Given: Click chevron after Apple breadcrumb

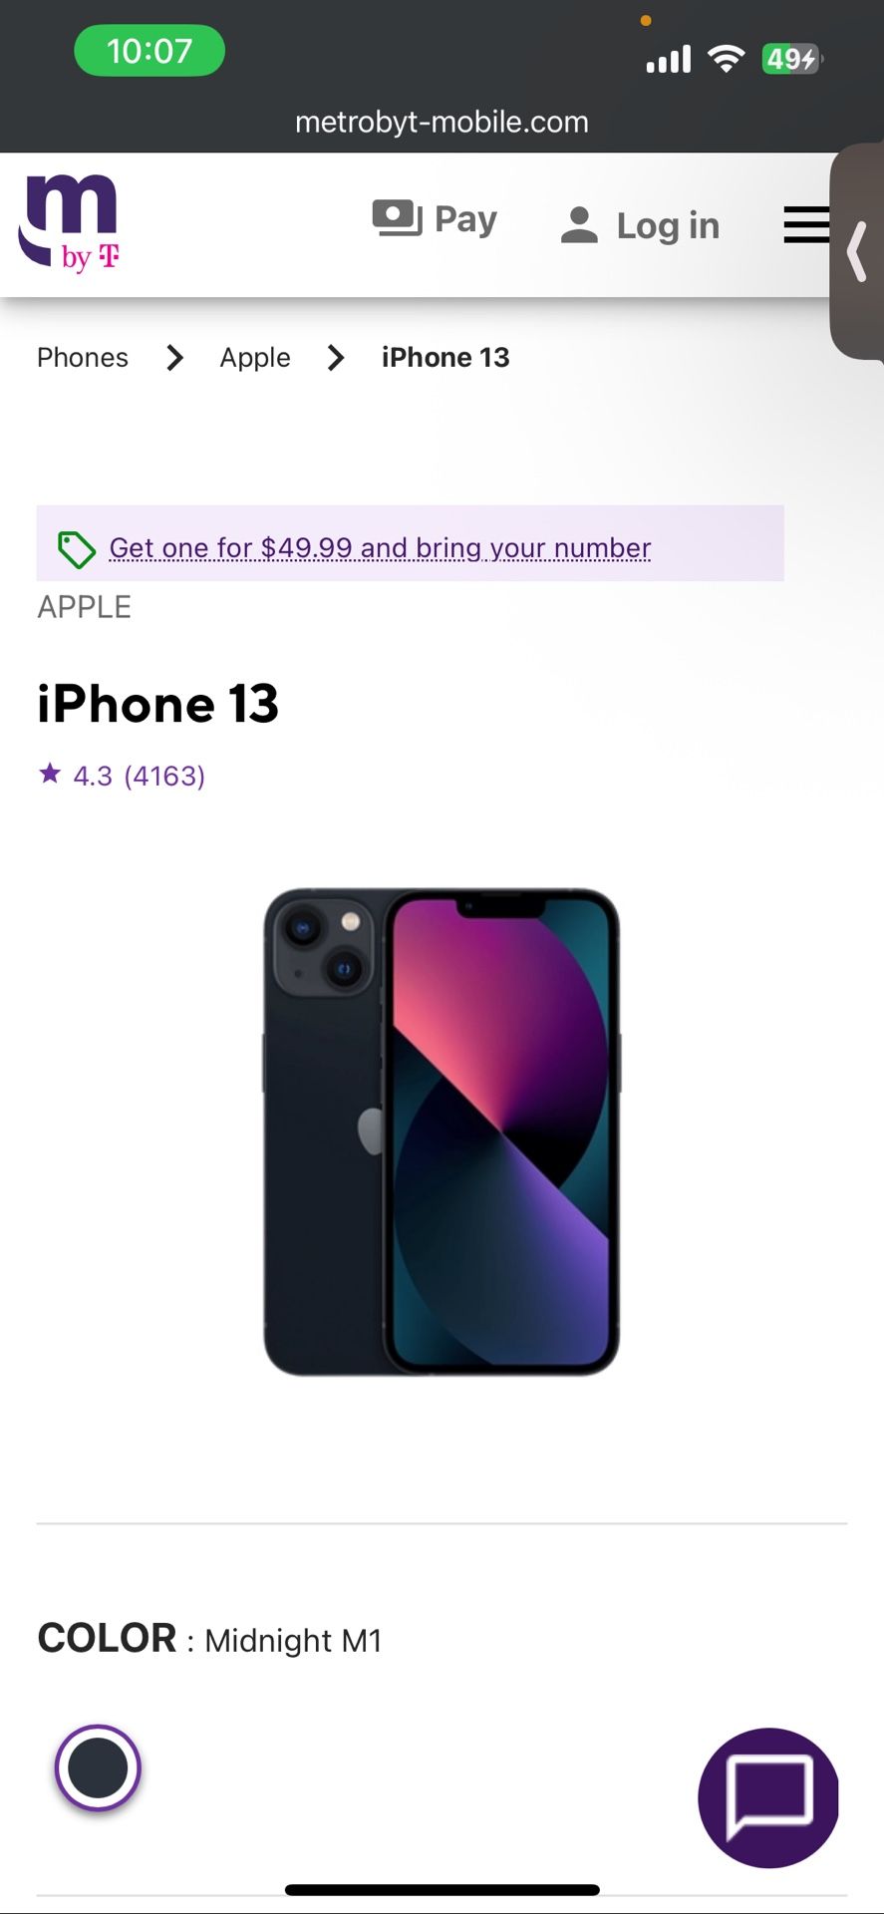Looking at the screenshot, I should (337, 357).
